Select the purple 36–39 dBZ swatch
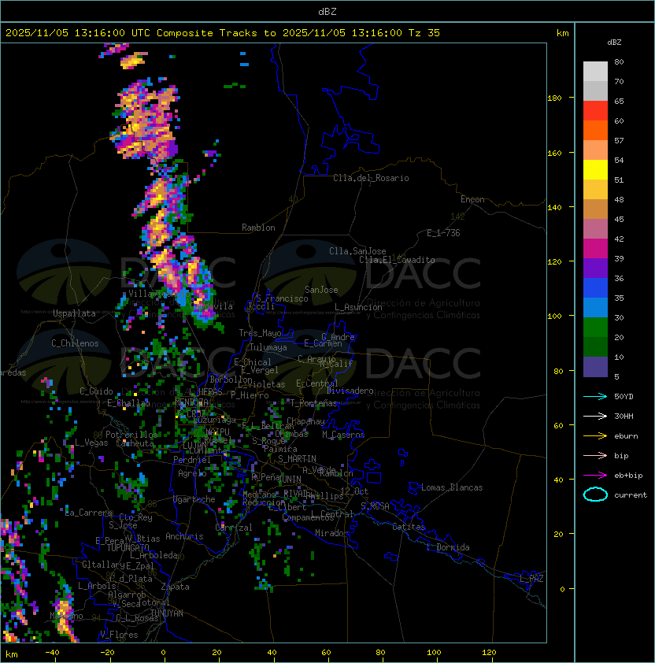 click(x=595, y=268)
